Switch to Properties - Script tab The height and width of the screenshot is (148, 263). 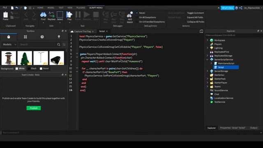tap(233, 128)
